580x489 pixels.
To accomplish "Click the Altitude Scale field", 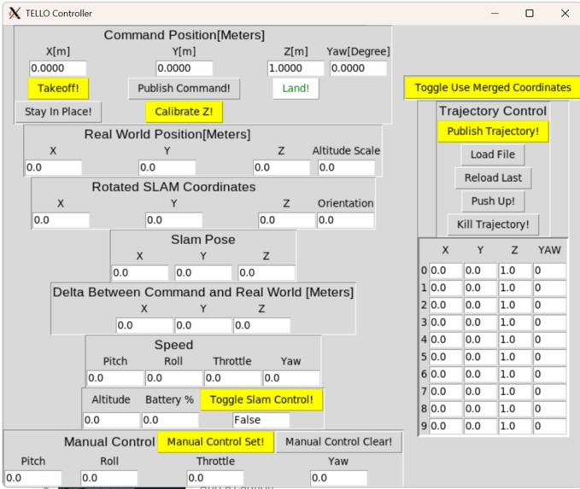I will click(346, 167).
